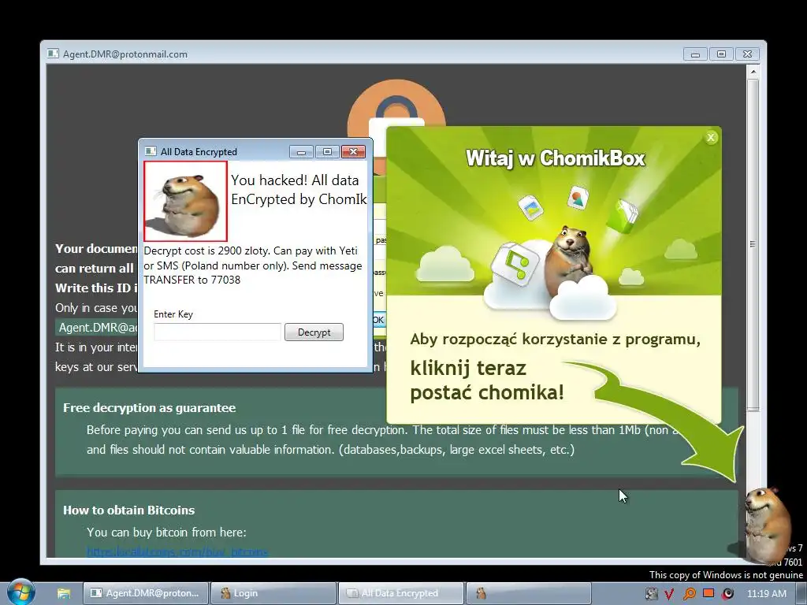The image size is (807, 605).
Task: Maximize the All Data Encrypted dialog
Action: click(327, 152)
